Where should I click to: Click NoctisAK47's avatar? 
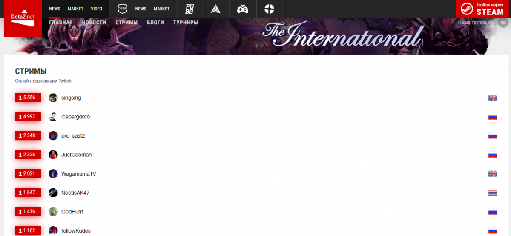(53, 193)
